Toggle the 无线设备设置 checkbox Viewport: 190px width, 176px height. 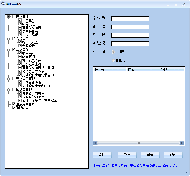point(20,82)
